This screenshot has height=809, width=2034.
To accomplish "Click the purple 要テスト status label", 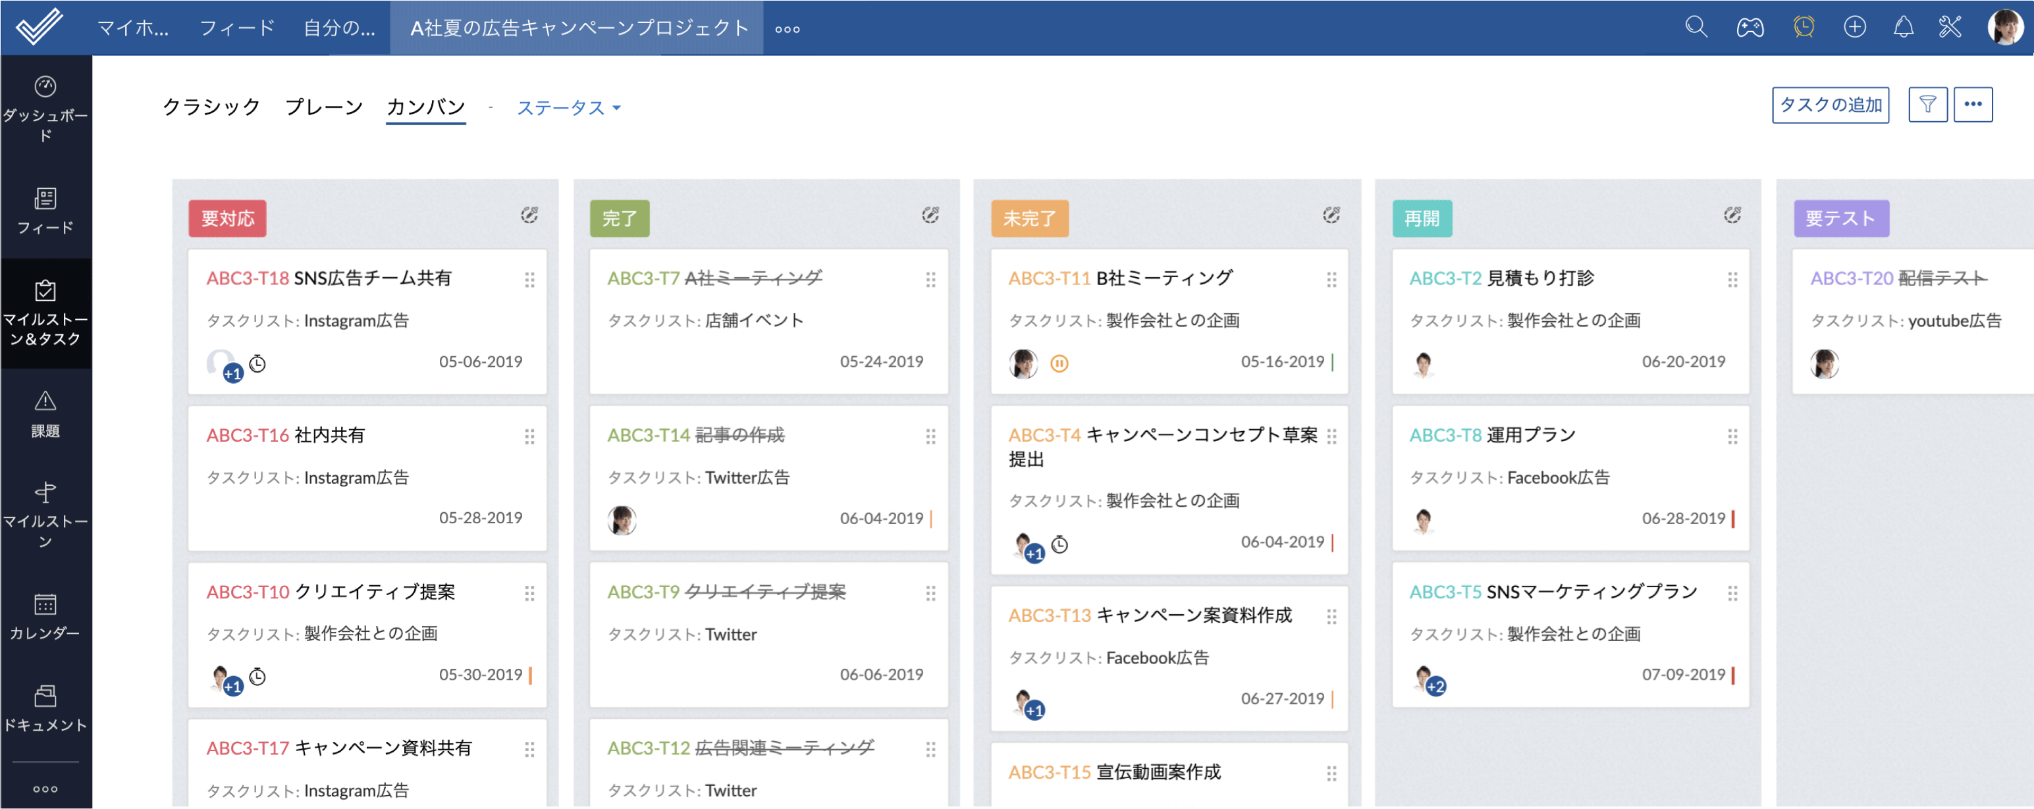I will tap(1841, 219).
